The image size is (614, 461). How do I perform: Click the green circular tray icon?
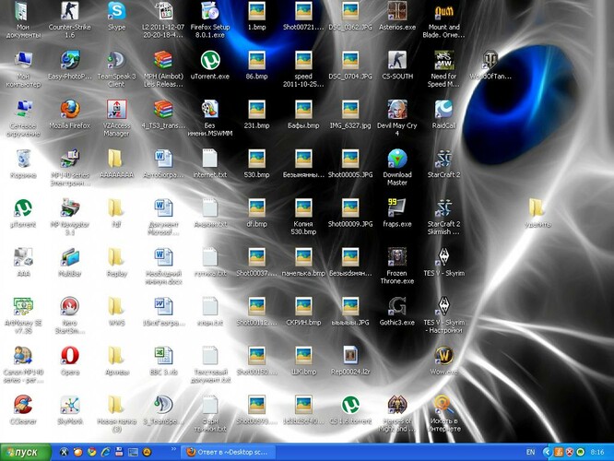tap(580, 453)
